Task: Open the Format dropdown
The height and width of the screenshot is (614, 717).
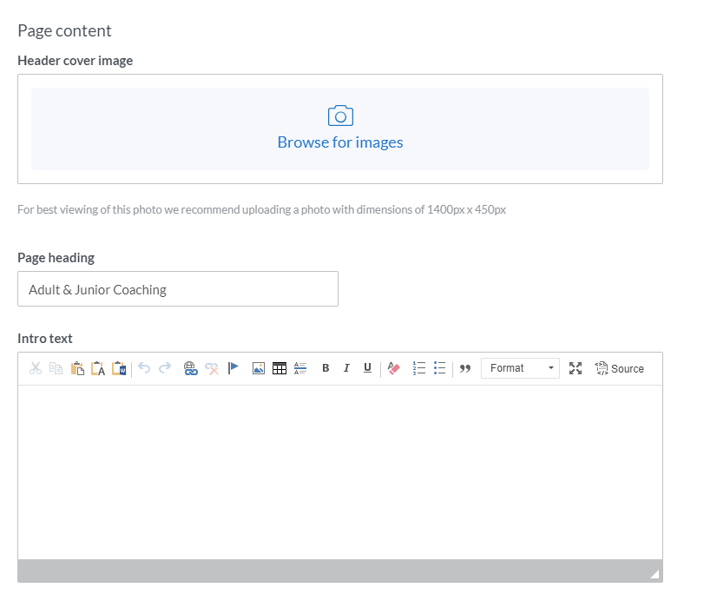Action: [520, 368]
